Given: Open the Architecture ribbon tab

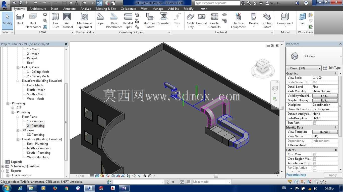Looking at the screenshot, I should pos(38,8).
